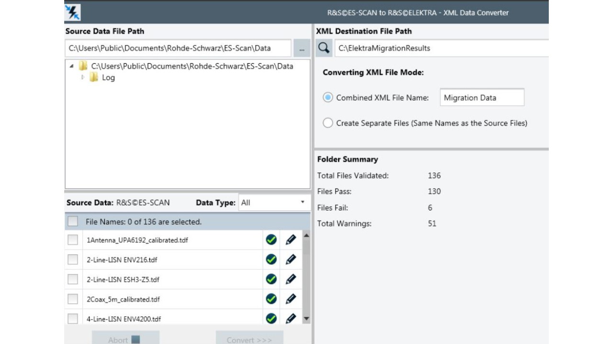Screen dimensions: 613x344
Task: Edit the Source Data File Path field
Action: point(178,48)
